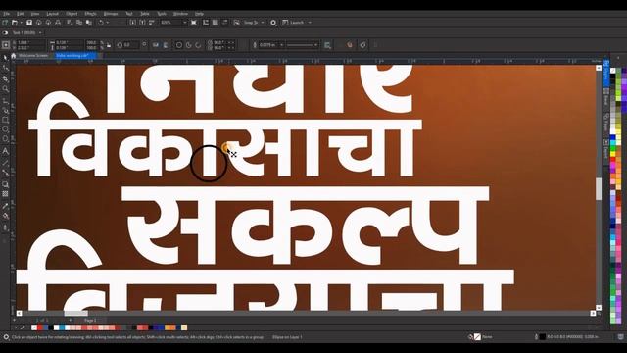
Task: Click the Full-screen preview icon
Action: click(x=194, y=23)
